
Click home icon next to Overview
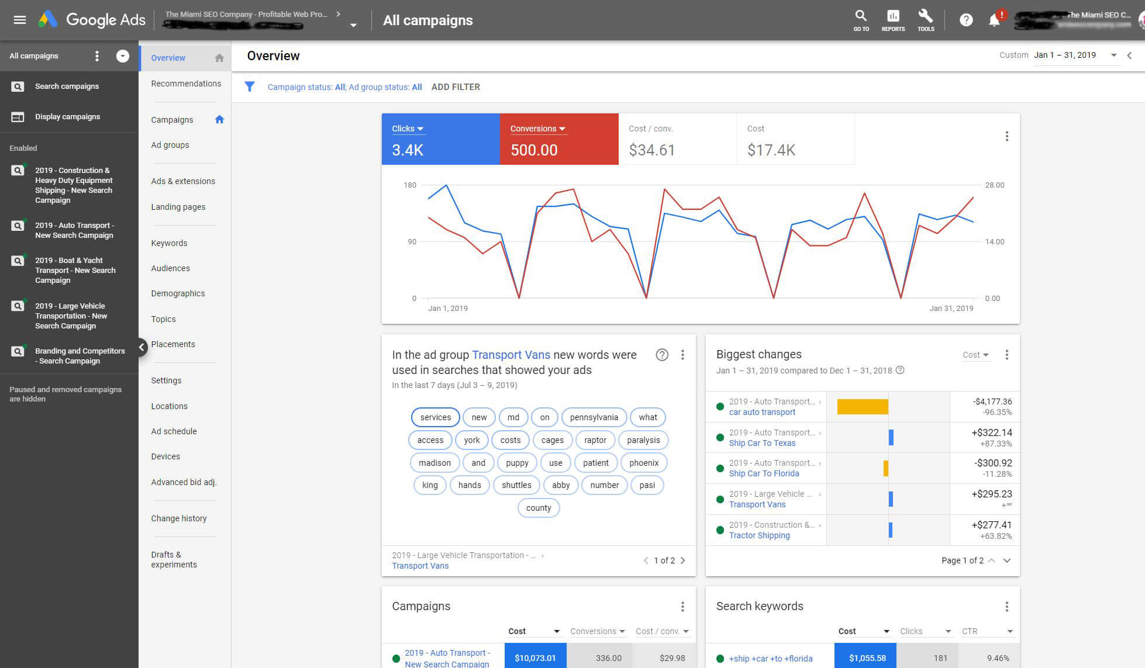click(x=219, y=58)
